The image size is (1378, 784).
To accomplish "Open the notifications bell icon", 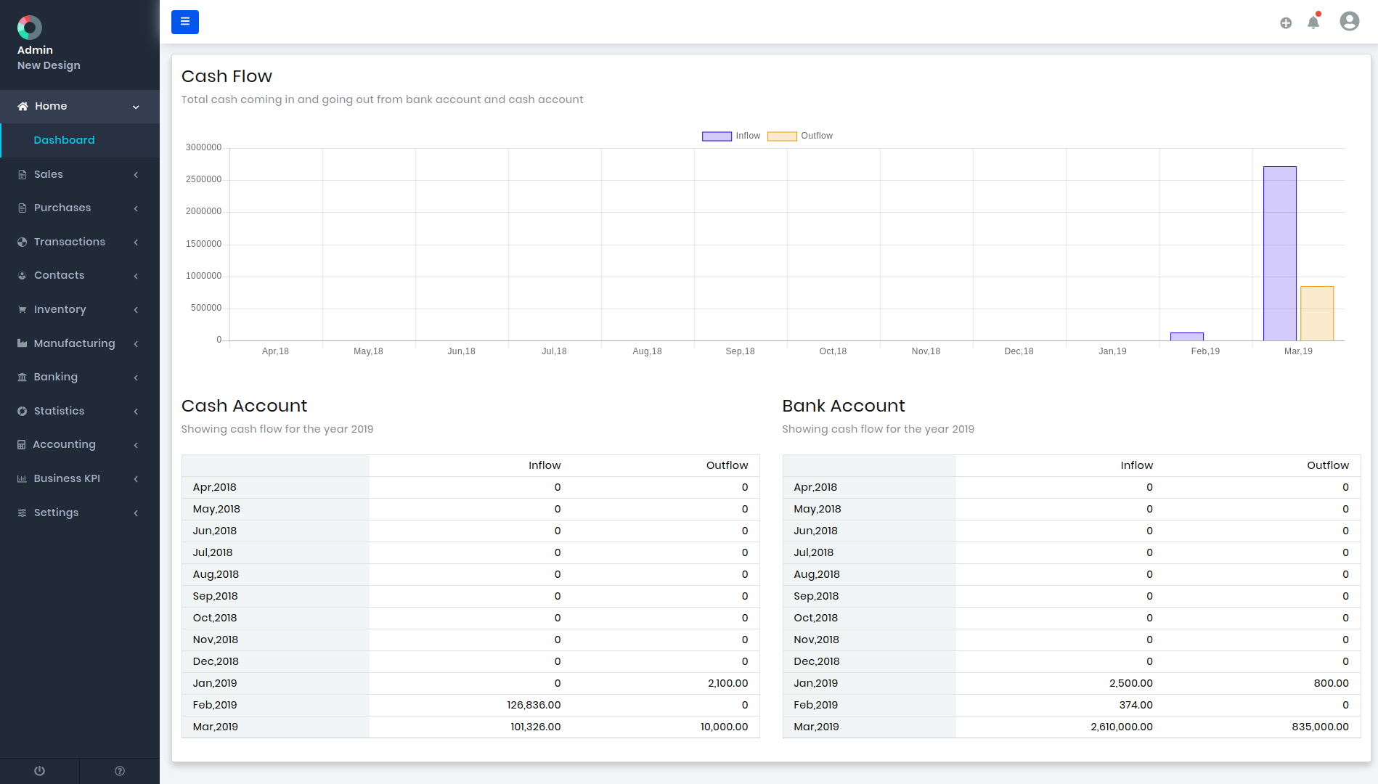I will pyautogui.click(x=1313, y=22).
